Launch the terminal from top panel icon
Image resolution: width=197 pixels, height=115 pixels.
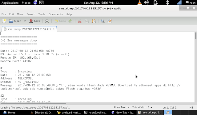(x=41, y=2)
